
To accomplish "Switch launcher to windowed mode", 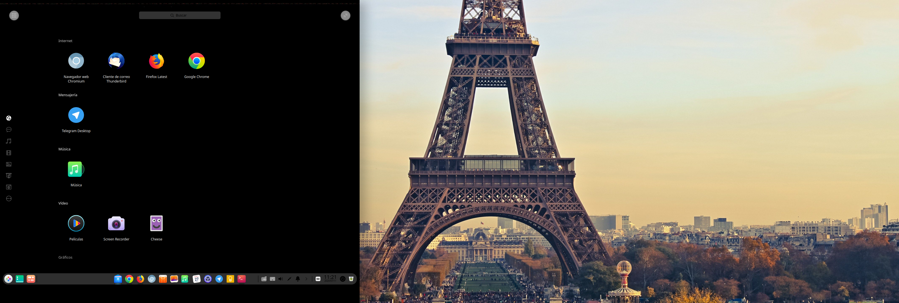I will (345, 15).
